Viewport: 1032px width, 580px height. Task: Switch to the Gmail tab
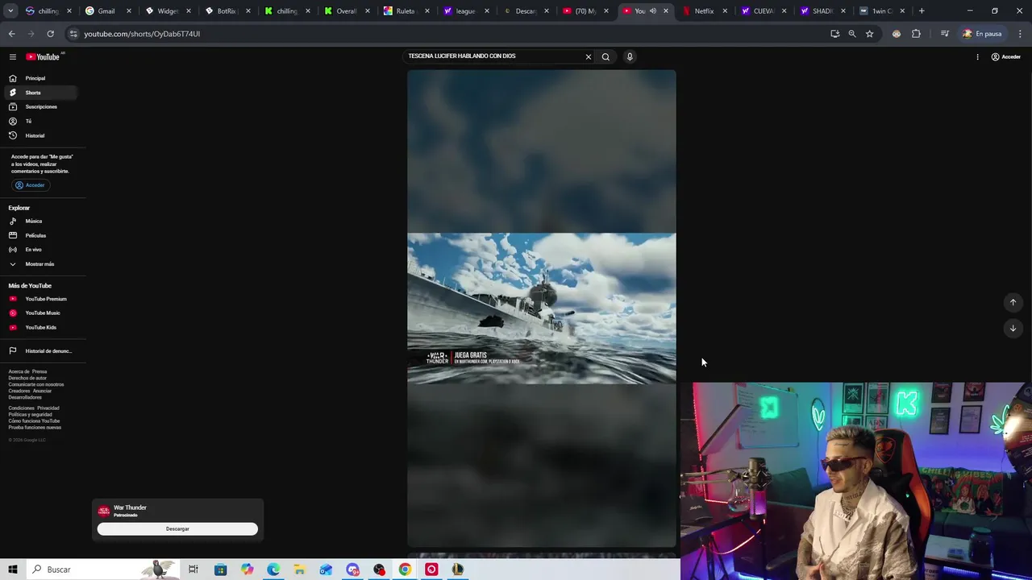tap(106, 11)
